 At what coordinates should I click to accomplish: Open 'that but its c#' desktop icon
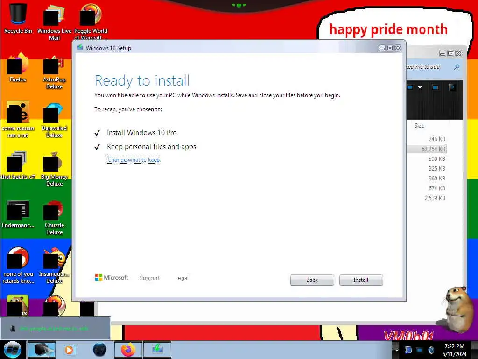point(18,165)
